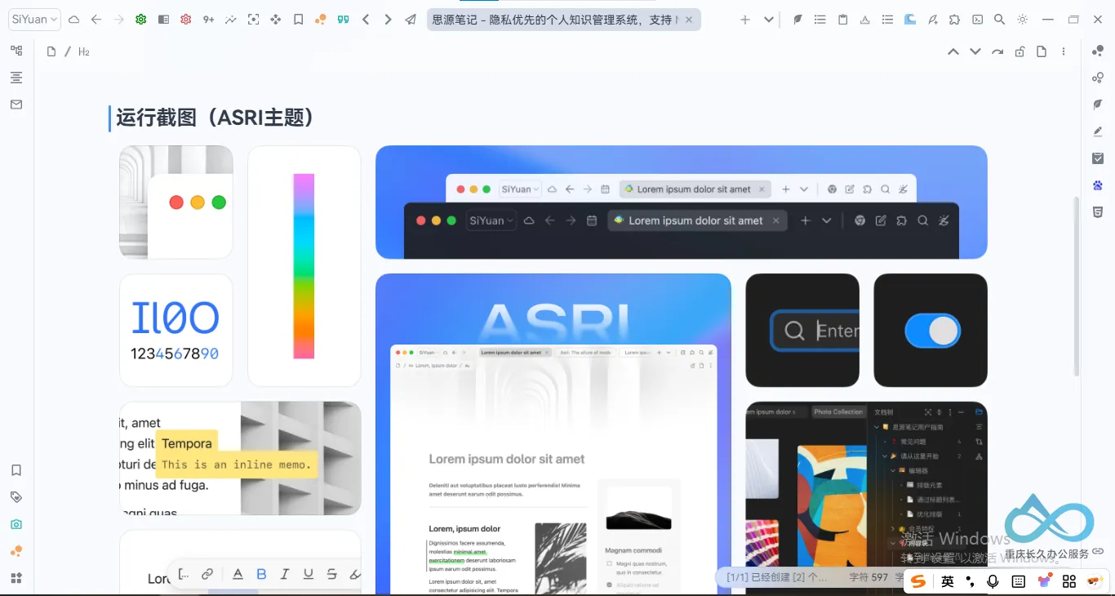Click the blue paw icon in right dock
Image resolution: width=1115 pixels, height=596 pixels.
pyautogui.click(x=1098, y=185)
